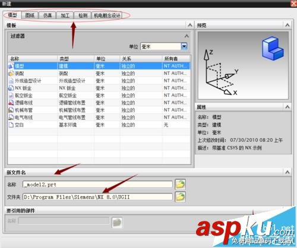
Task: Click the 外观造型设计 template icon
Action: [11, 81]
